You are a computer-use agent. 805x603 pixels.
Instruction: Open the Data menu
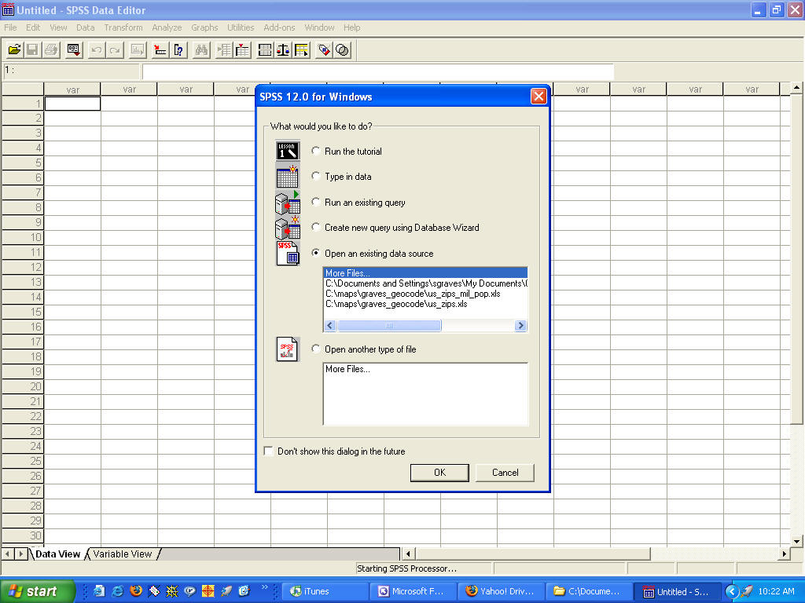pyautogui.click(x=85, y=27)
